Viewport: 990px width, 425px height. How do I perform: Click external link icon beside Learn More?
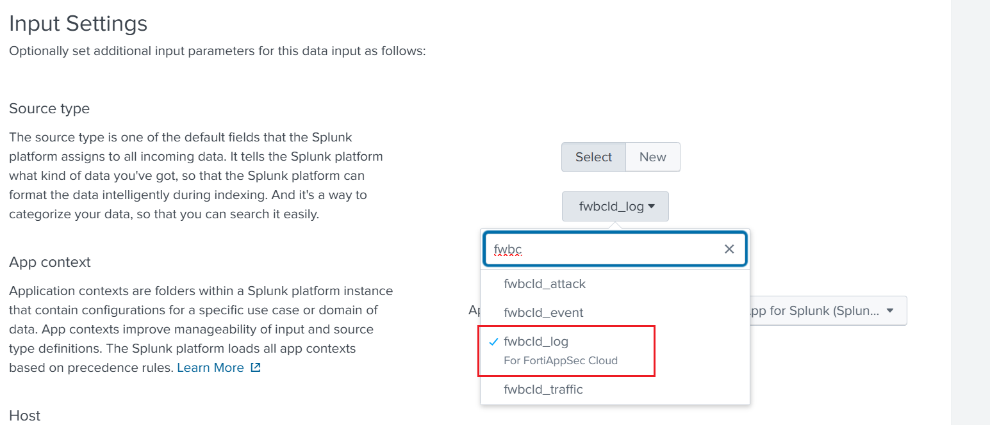click(x=255, y=368)
